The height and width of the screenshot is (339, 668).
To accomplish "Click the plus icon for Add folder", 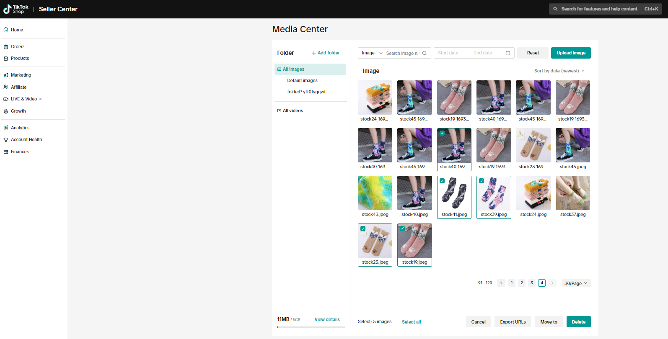I will tap(314, 53).
